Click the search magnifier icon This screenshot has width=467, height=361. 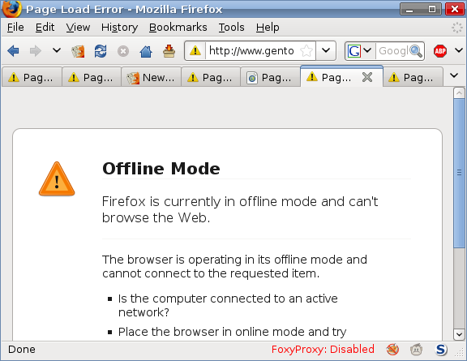point(416,51)
